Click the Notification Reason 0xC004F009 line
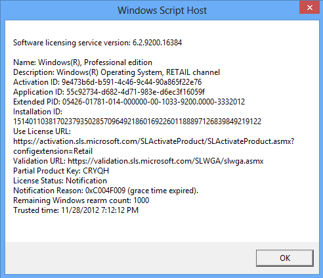Viewport: 323px width, 278px height. [x=106, y=191]
